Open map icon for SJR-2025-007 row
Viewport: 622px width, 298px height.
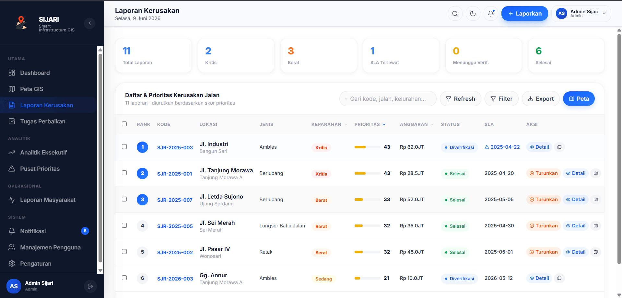[596, 200]
